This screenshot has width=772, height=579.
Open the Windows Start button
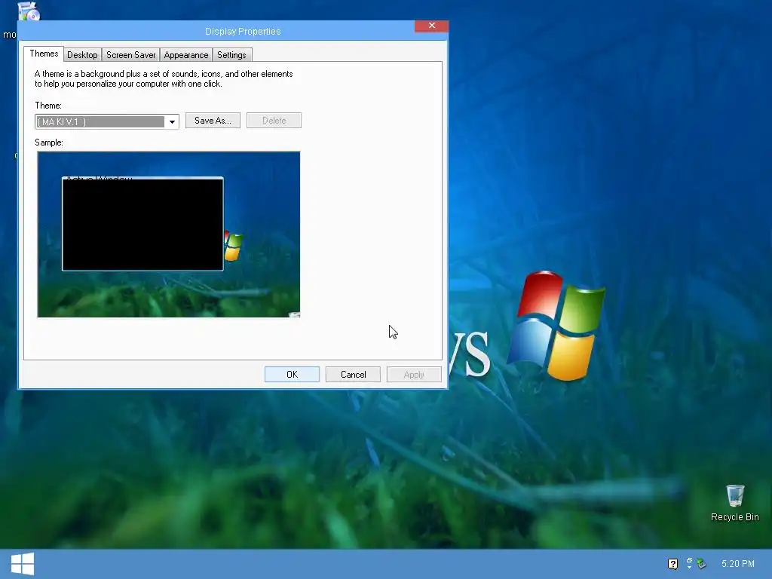pyautogui.click(x=22, y=564)
